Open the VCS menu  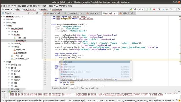tap(56, 6)
